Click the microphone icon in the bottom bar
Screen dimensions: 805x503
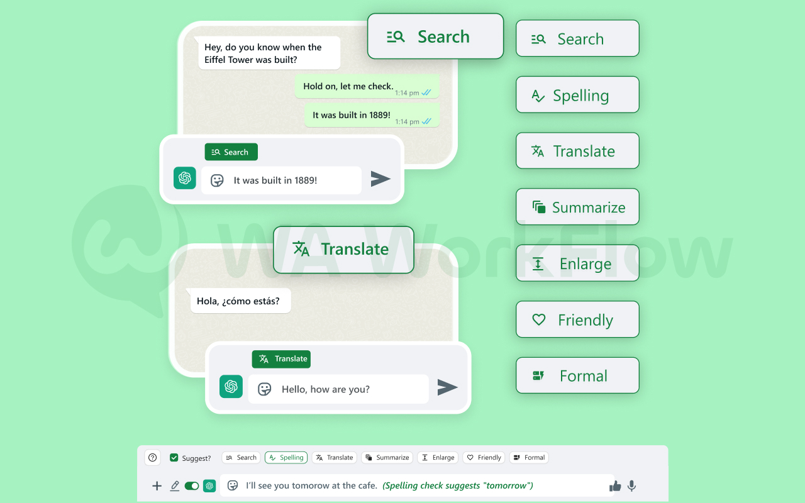coord(632,486)
